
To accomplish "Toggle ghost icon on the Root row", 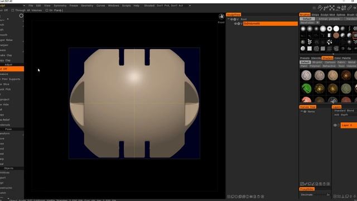I will [235, 20].
